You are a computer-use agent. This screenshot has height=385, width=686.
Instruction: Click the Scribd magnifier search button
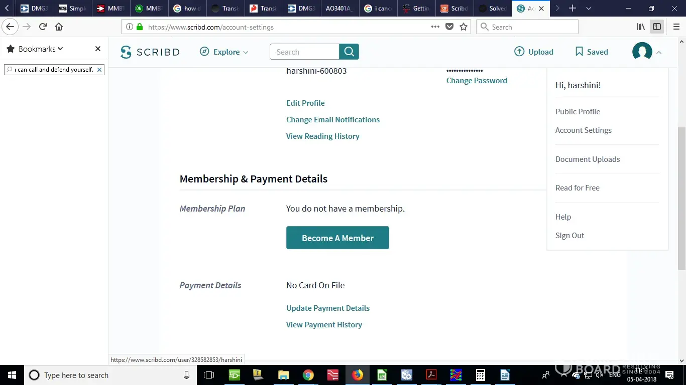349,52
